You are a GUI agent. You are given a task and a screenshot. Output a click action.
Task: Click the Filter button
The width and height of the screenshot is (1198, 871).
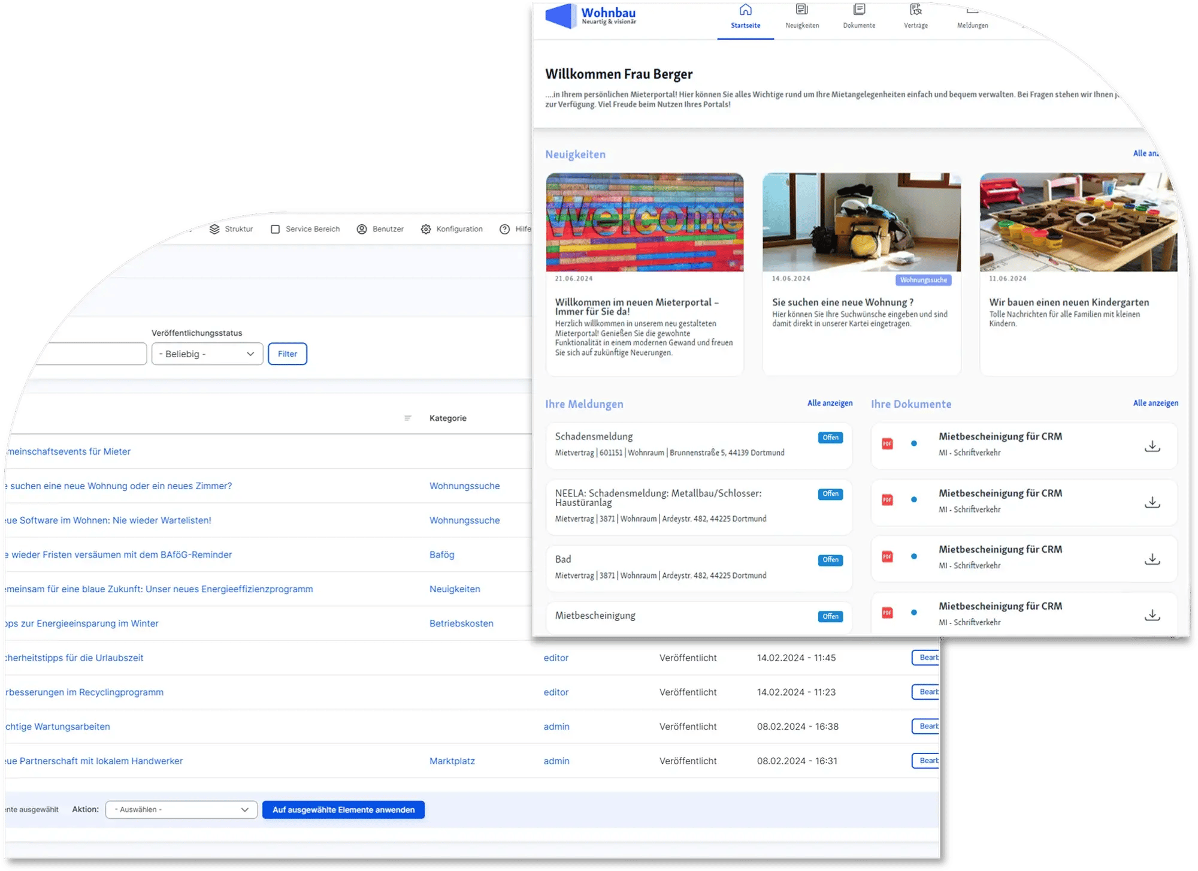pyautogui.click(x=288, y=354)
